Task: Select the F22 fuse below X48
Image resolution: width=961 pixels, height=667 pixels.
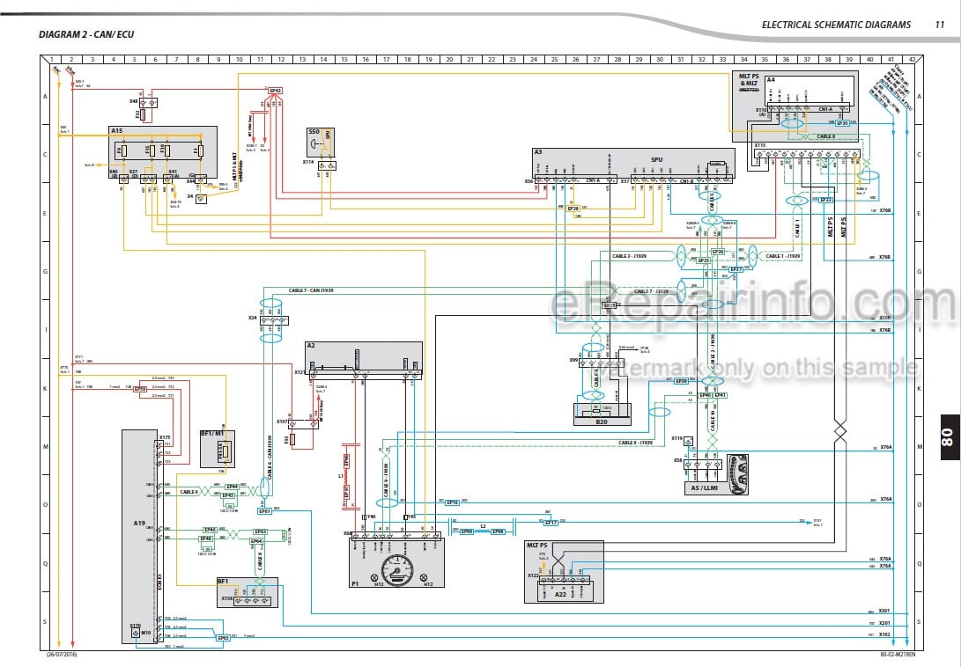Action: [x=144, y=114]
